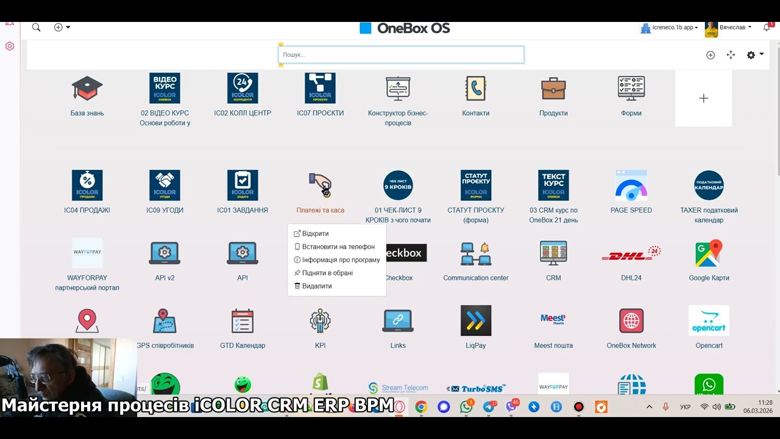Launch the CRM app
The height and width of the screenshot is (439, 780).
(x=553, y=253)
